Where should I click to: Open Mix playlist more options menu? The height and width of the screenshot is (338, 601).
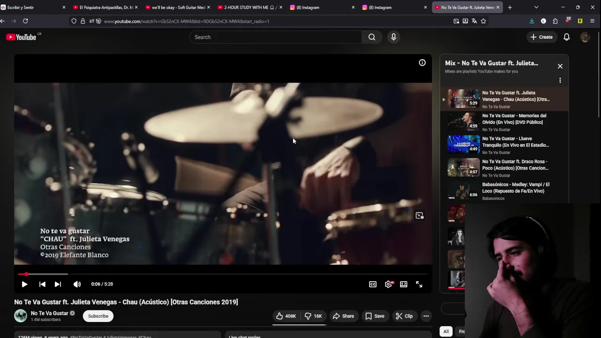click(x=560, y=80)
